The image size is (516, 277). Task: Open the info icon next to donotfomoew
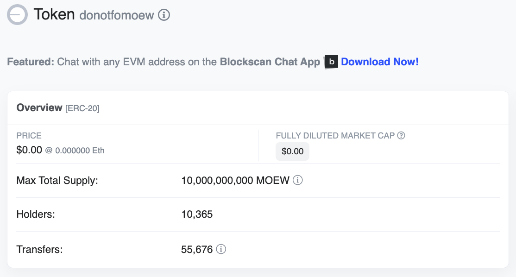coord(164,15)
